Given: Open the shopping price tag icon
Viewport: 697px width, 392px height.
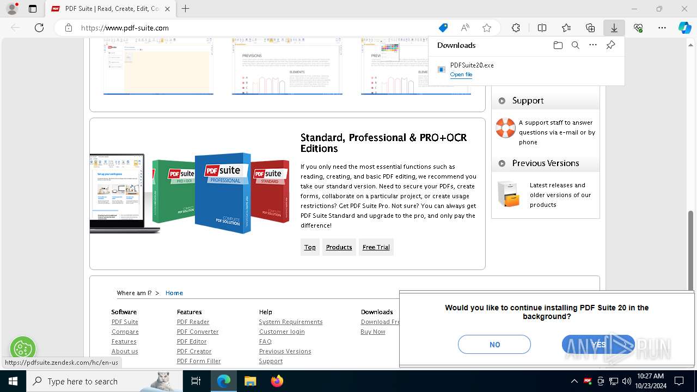Looking at the screenshot, I should (x=443, y=28).
